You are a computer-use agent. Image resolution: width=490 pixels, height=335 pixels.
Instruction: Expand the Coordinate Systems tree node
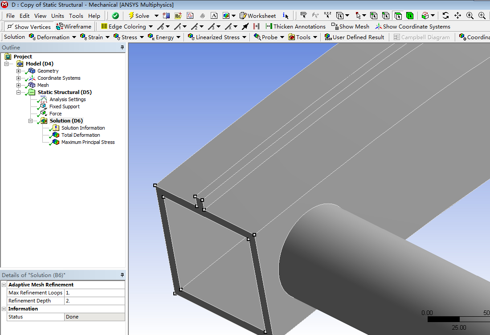(18, 78)
